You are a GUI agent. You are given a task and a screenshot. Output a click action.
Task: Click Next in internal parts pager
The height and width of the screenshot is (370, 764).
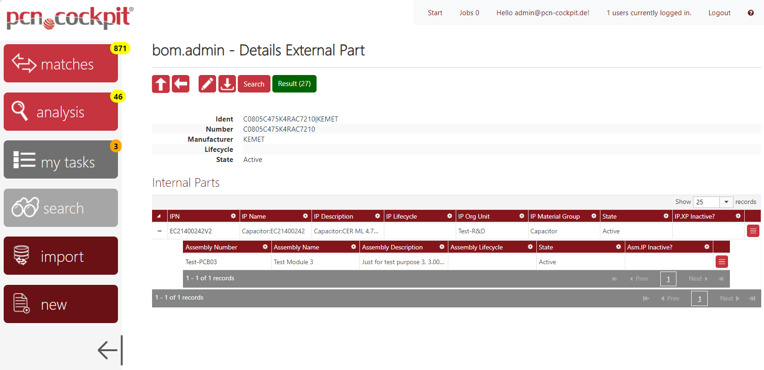[x=729, y=299]
